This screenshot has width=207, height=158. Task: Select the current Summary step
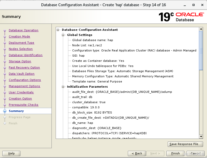[16, 111]
